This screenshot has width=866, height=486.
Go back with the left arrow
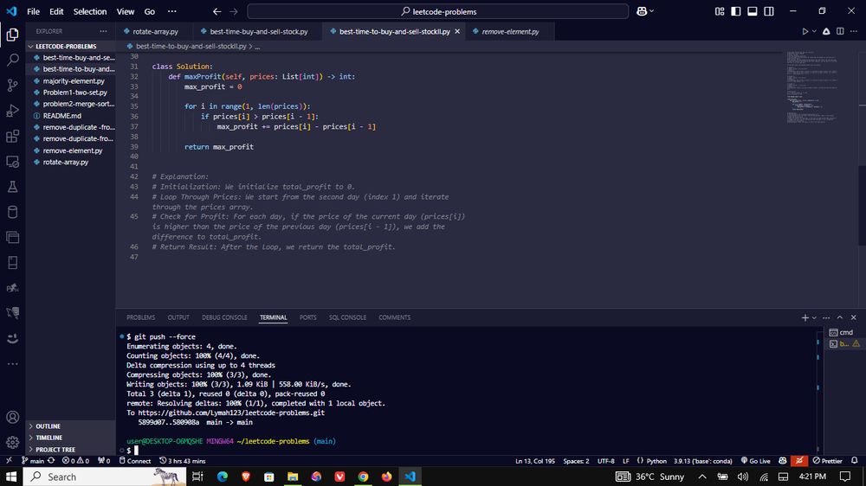216,11
